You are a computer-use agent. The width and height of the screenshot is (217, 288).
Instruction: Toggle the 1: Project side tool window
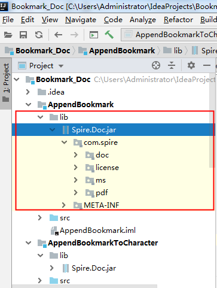(x=6, y=83)
